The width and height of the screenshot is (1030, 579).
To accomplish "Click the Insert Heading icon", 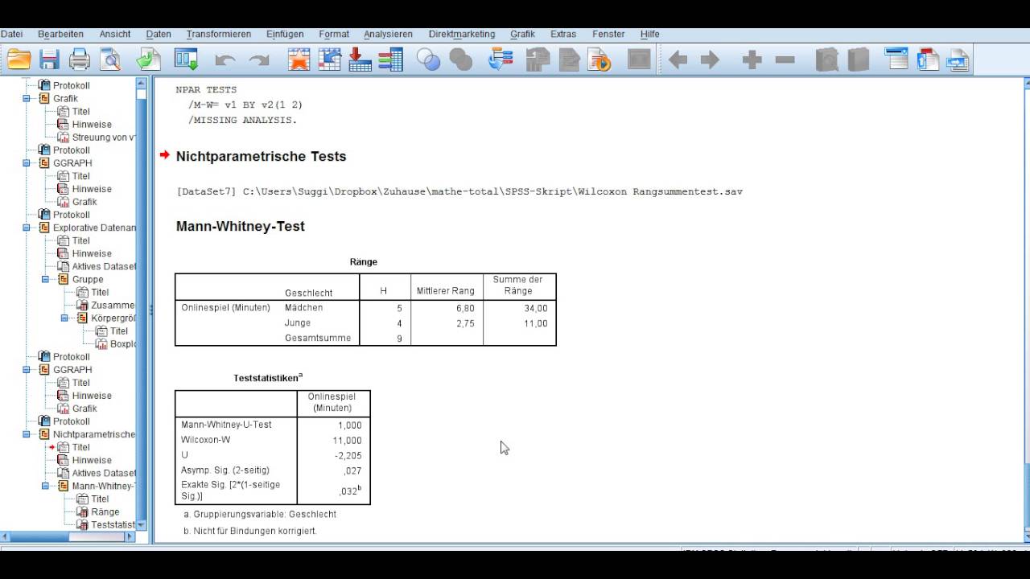I will pos(896,60).
